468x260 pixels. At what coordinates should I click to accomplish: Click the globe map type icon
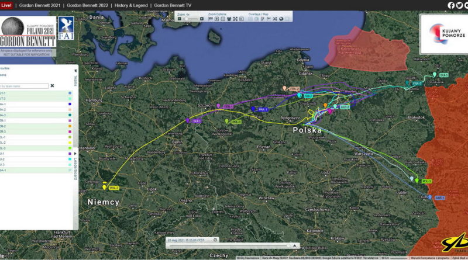coord(281,19)
